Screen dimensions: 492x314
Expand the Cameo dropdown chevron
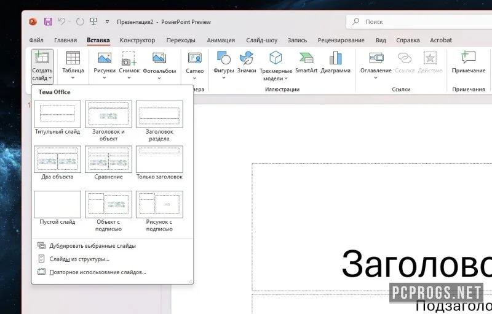194,78
